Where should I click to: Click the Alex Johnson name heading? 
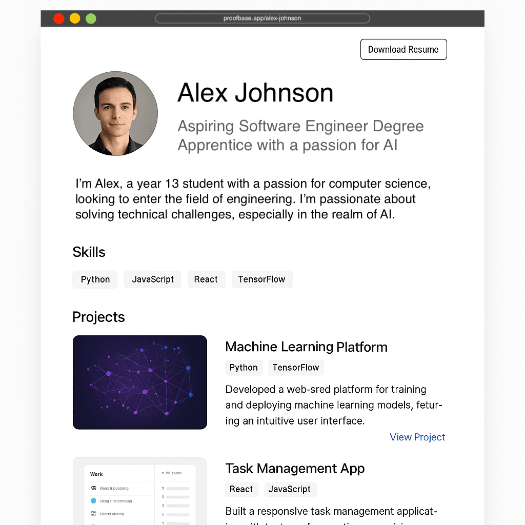[255, 93]
